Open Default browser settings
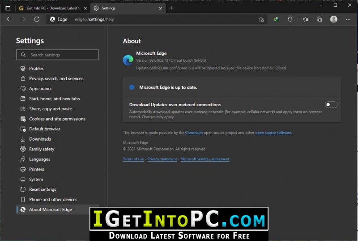Viewport: 358px width, 241px height. [x=58, y=129]
